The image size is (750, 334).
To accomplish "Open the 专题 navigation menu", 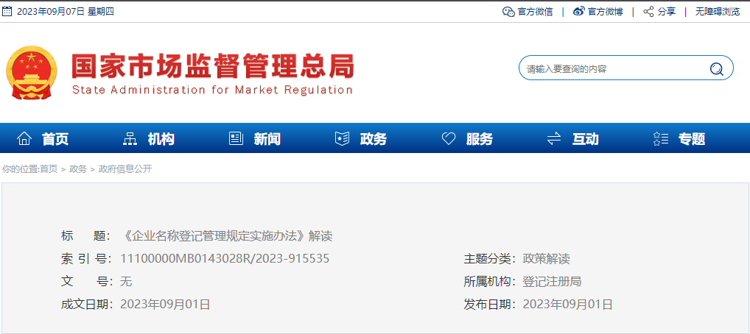I will pos(691,139).
